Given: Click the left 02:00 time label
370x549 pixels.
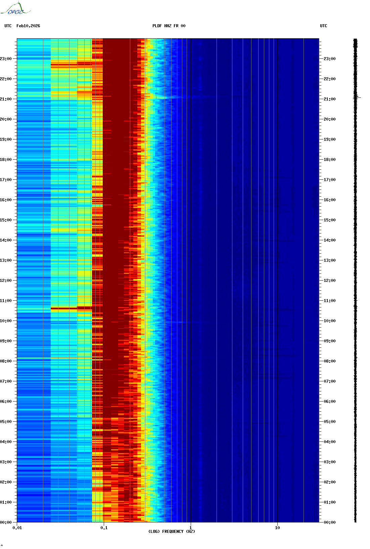Looking at the screenshot, I should [x=6, y=482].
